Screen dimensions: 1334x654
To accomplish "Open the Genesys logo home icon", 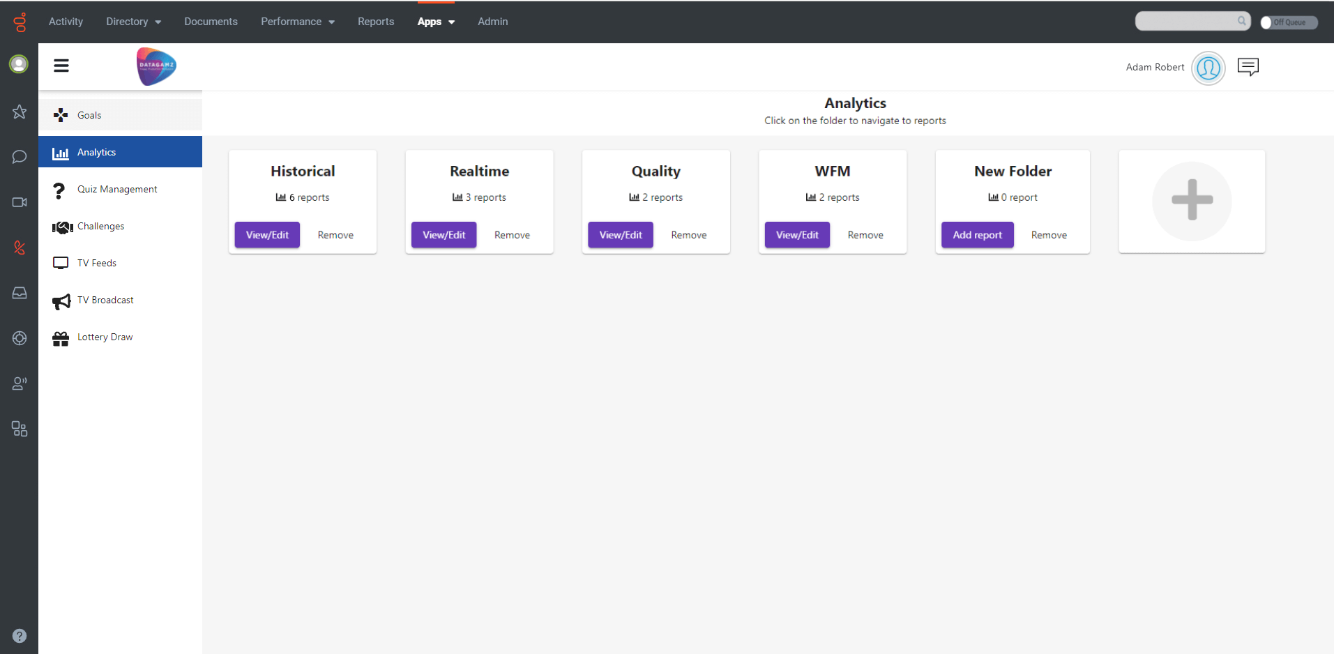I will [20, 22].
